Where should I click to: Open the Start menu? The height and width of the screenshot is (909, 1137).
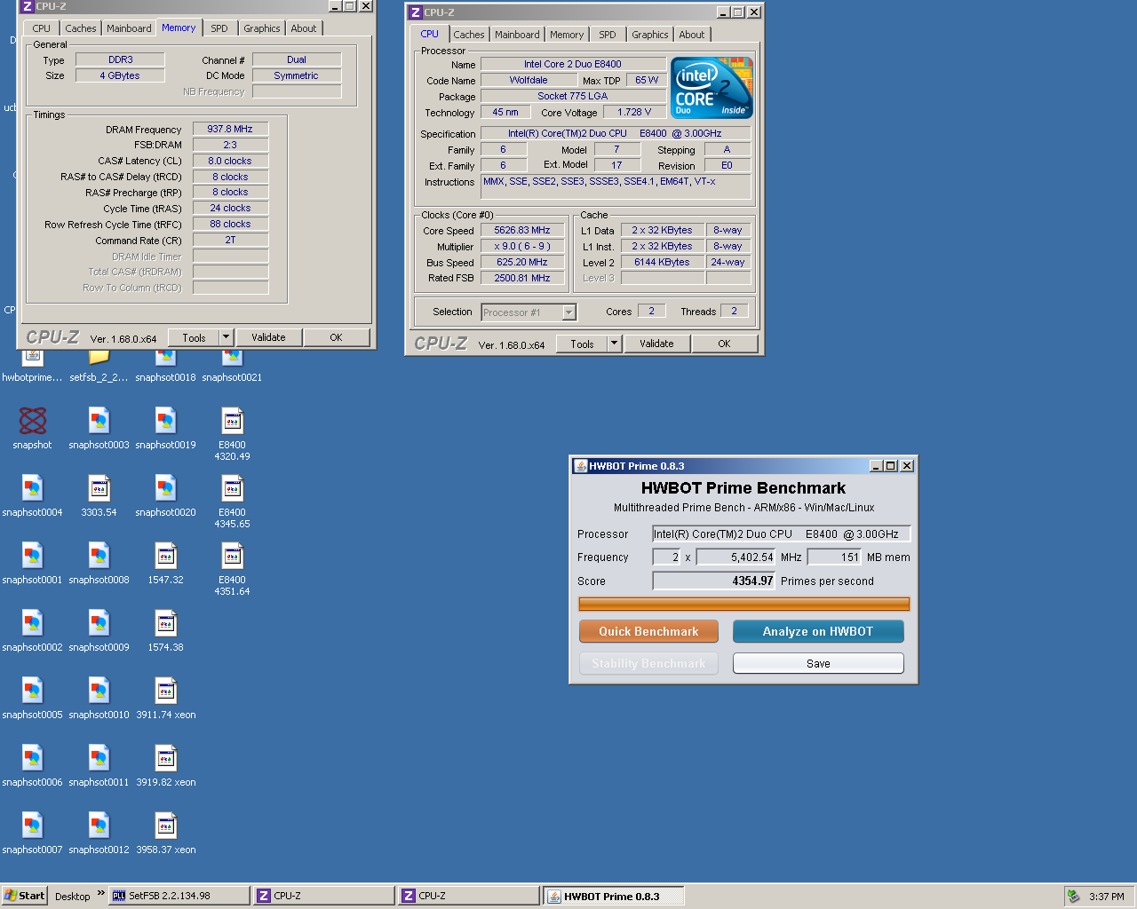(24, 896)
